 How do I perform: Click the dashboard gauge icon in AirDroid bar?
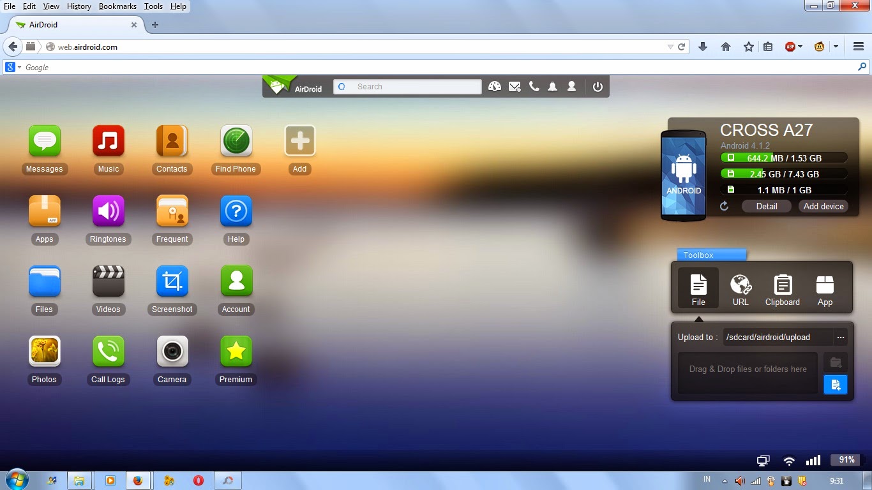[495, 87]
